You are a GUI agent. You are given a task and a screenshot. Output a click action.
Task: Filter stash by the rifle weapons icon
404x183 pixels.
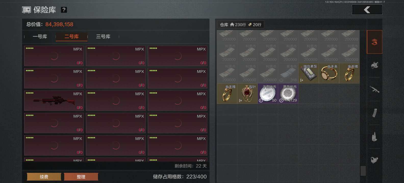click(374, 89)
